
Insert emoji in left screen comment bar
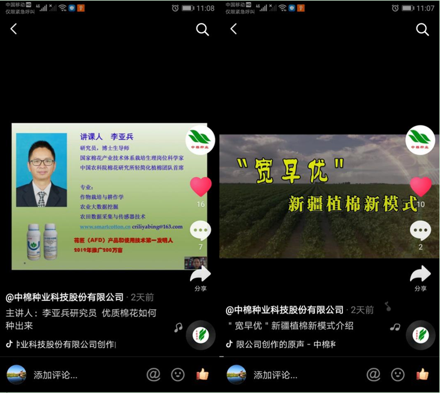point(178,375)
